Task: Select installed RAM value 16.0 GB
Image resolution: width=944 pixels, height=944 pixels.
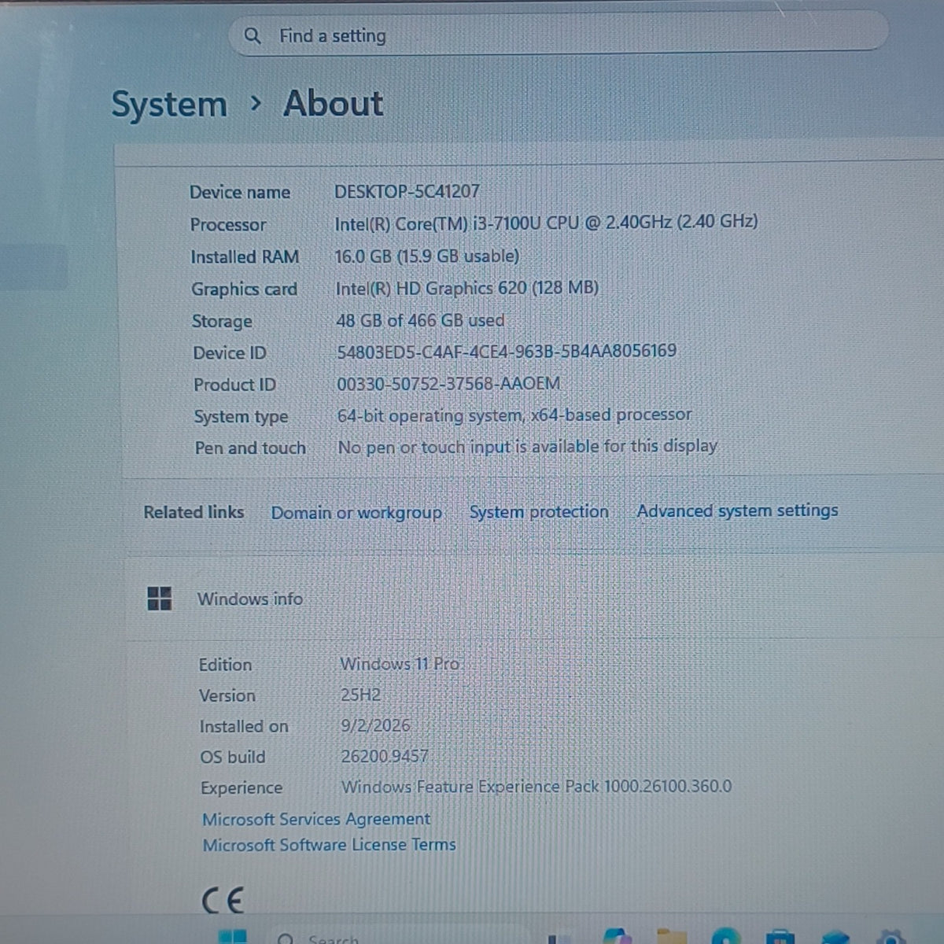Action: (427, 256)
